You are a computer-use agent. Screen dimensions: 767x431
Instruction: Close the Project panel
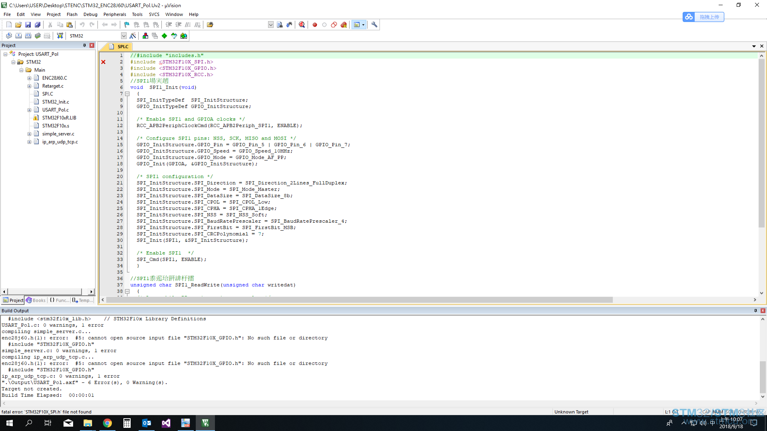pos(92,45)
